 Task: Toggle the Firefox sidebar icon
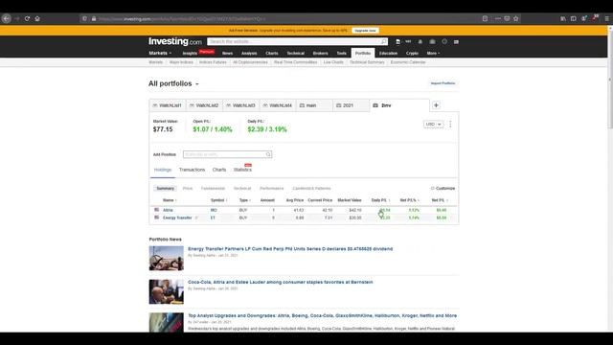pos(573,18)
